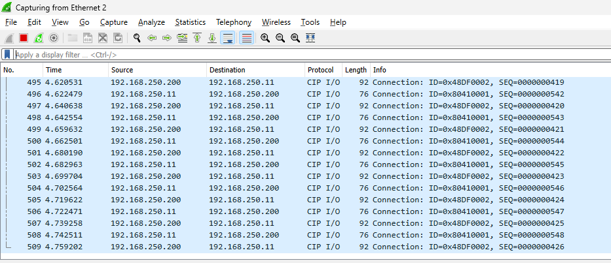Click the Find a packet magnifier
The image size is (611, 263).
(x=137, y=38)
